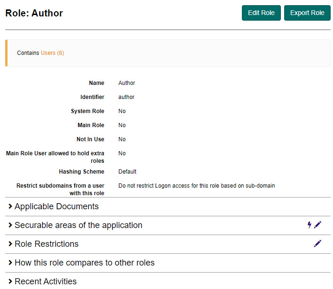The image size is (333, 289).
Task: Click the Identifier field label
Action: (x=93, y=97)
